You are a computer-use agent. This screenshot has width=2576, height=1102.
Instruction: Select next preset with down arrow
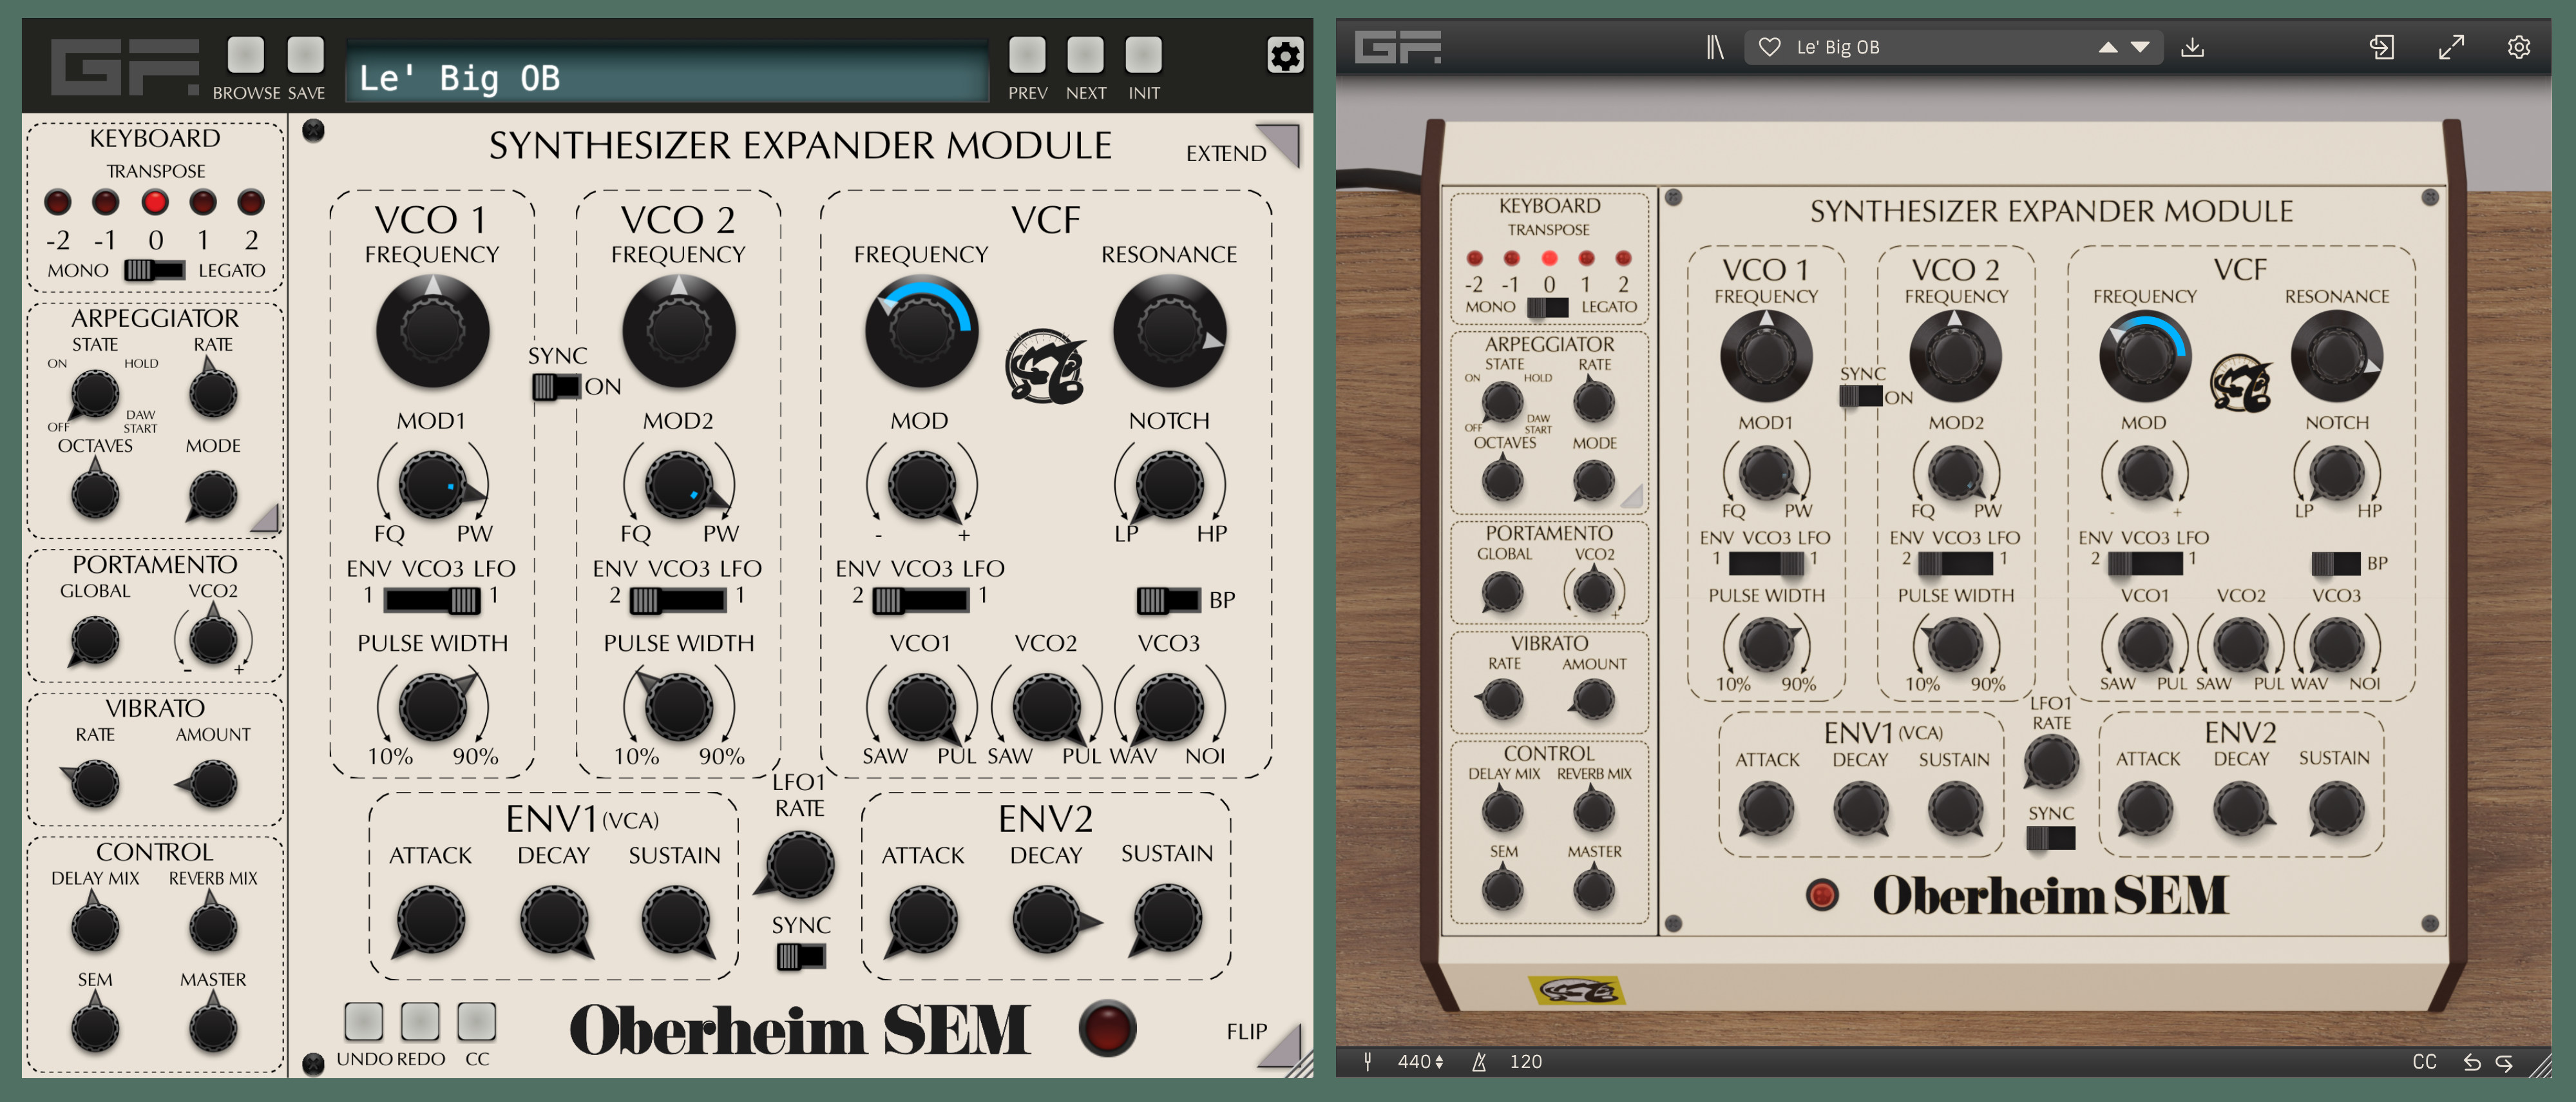[2140, 47]
